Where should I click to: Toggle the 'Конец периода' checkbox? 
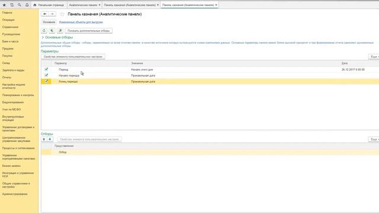tap(46, 82)
